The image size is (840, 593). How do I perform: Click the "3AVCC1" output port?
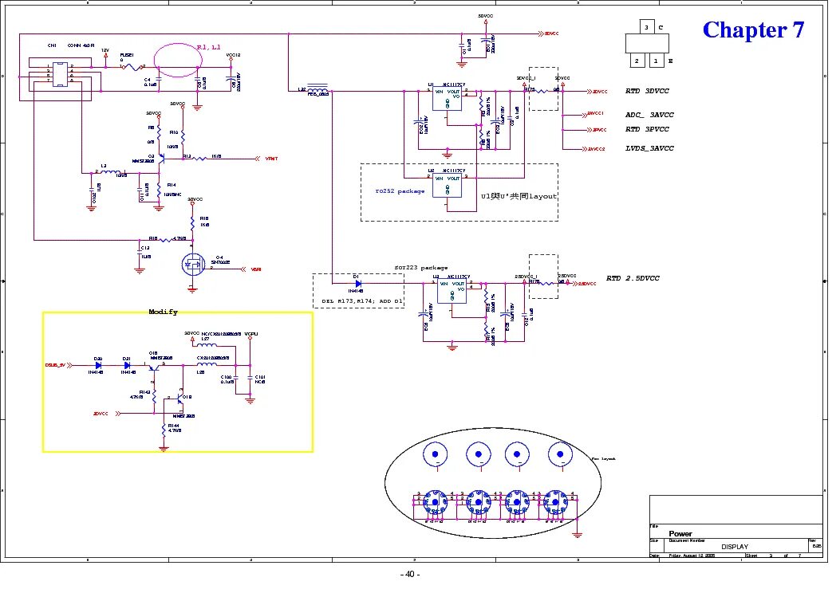pos(594,114)
